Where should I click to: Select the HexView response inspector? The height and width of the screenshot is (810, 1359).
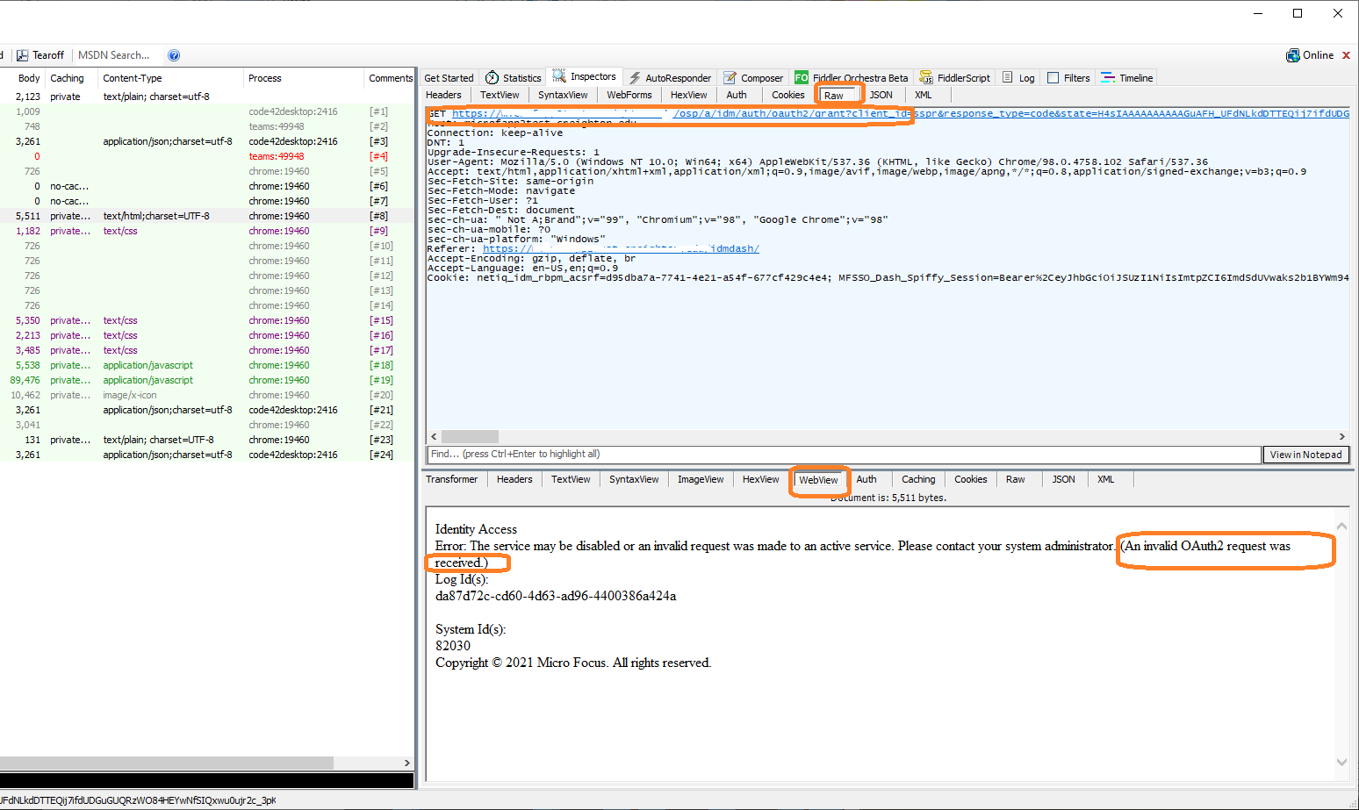(759, 479)
